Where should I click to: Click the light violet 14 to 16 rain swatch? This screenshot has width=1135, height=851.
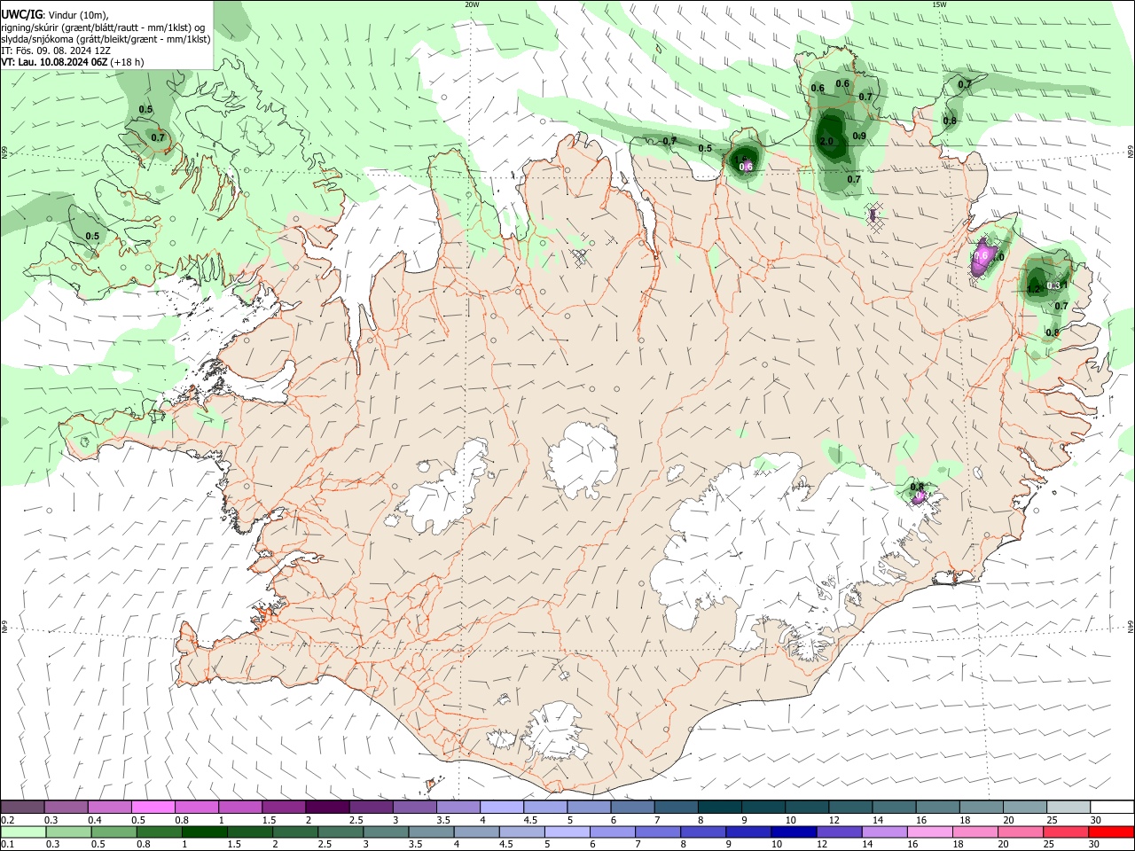885,831
